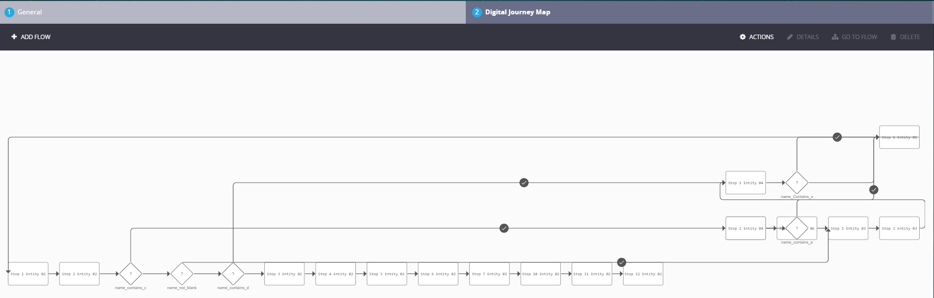Select the Step 3 Entity 02 node

[x=285, y=274]
